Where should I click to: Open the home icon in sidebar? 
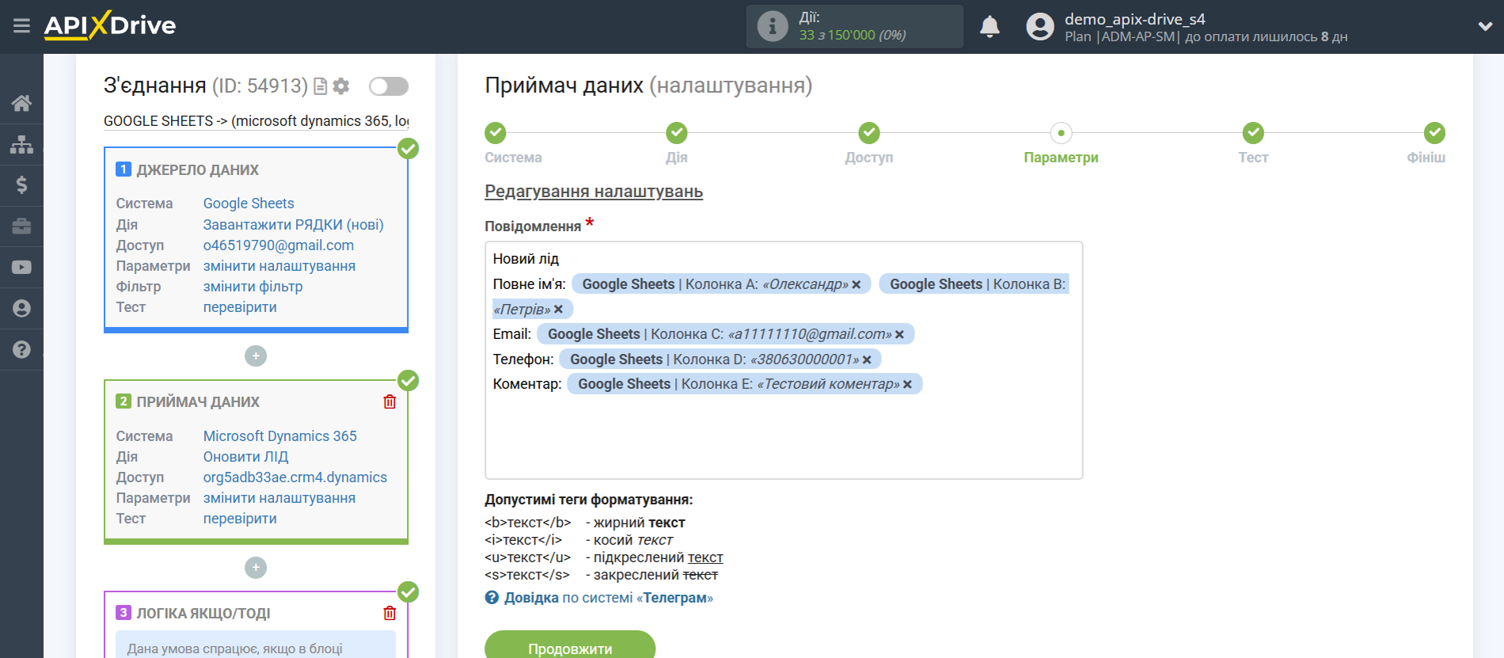(21, 103)
